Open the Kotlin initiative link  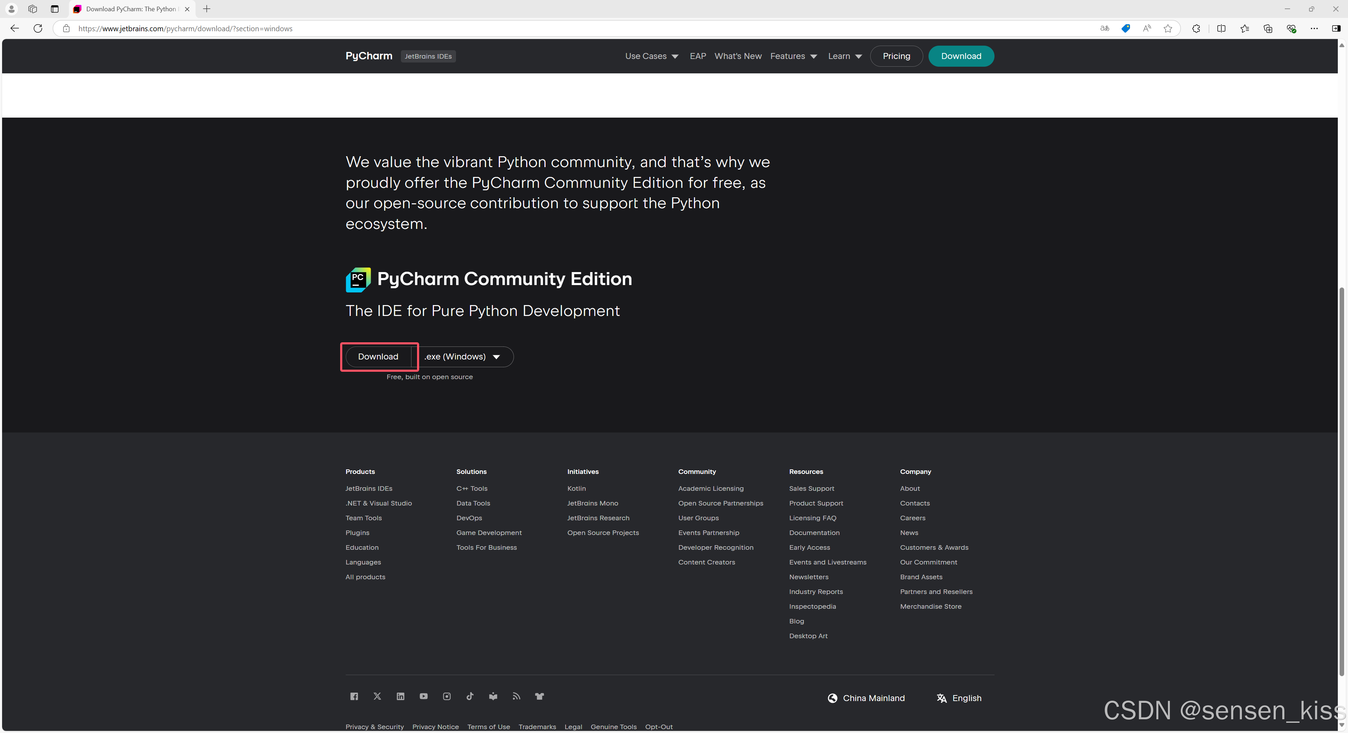click(576, 488)
